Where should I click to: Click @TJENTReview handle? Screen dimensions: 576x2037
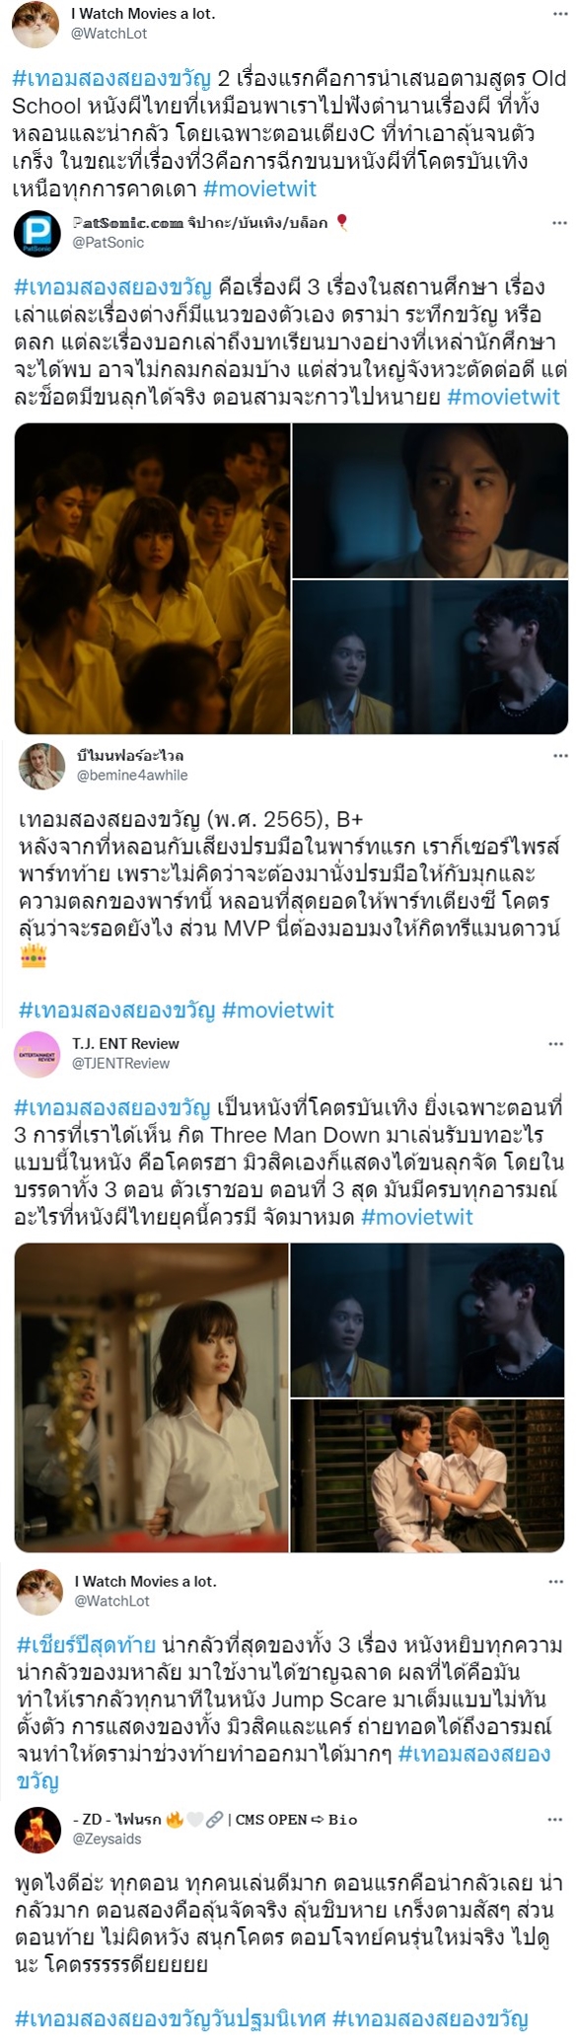pos(120,1063)
